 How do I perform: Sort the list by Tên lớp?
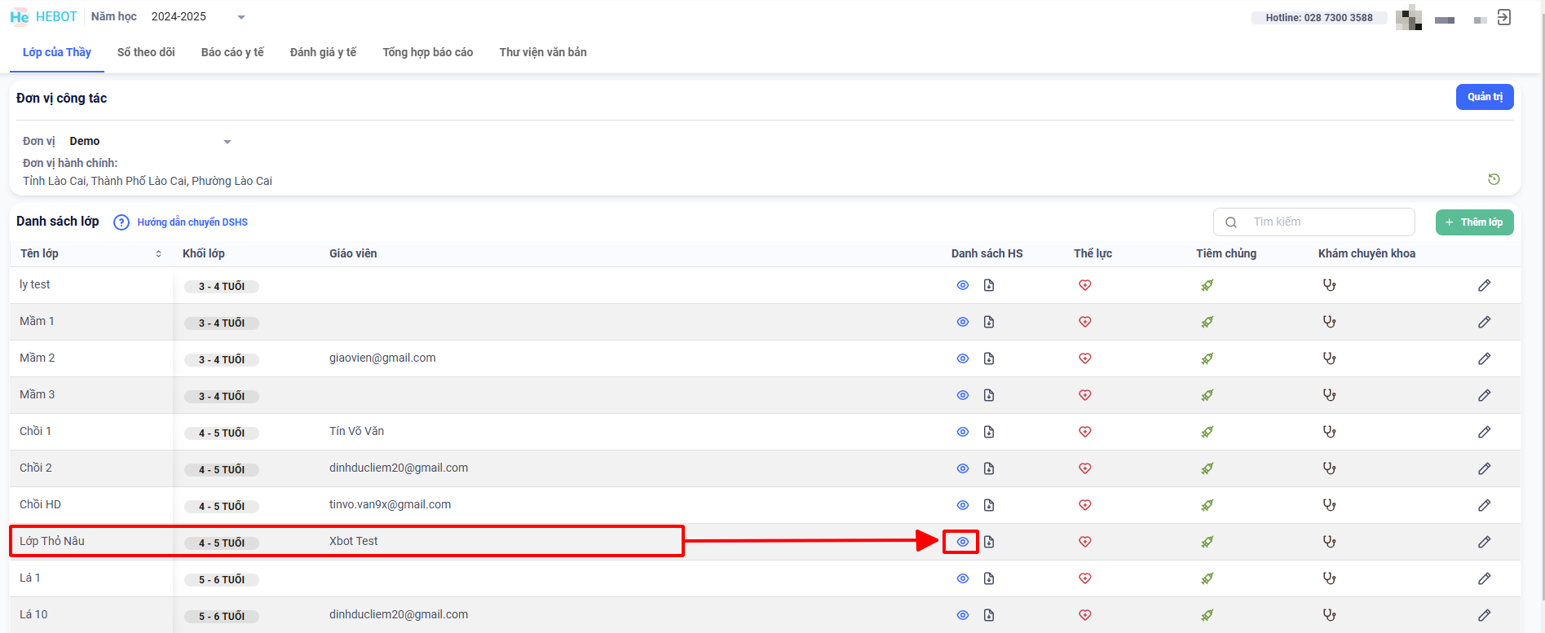click(158, 254)
